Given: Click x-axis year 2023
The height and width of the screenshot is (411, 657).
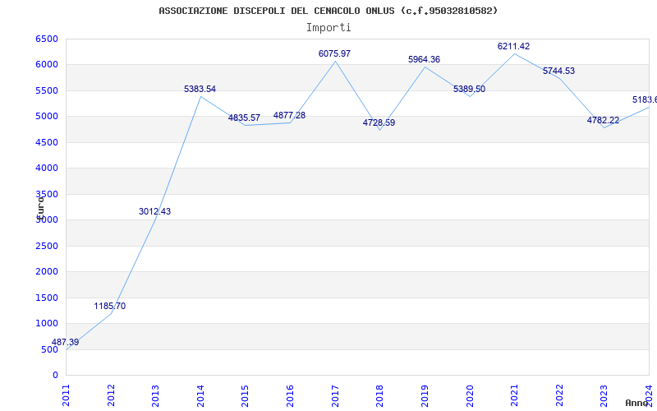Looking at the screenshot, I should tap(604, 395).
